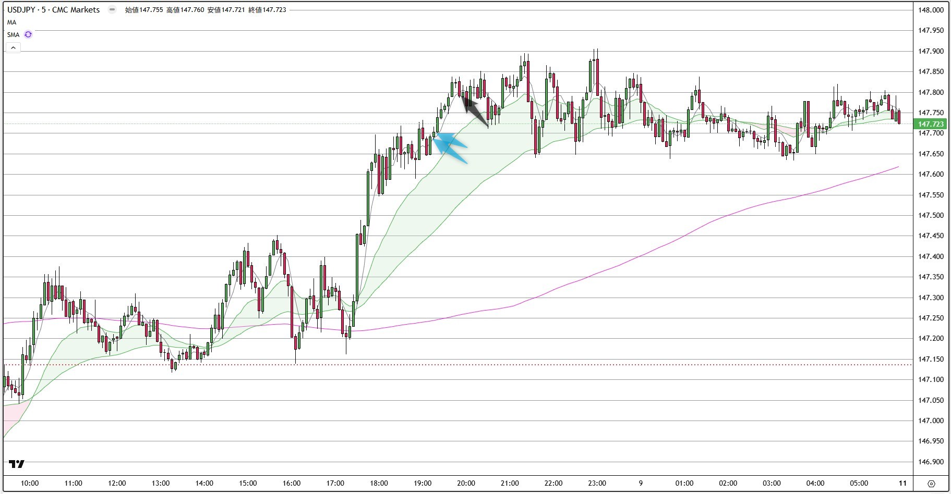The image size is (951, 494).
Task: Click the 148.000 price axis label
Action: tap(931, 10)
